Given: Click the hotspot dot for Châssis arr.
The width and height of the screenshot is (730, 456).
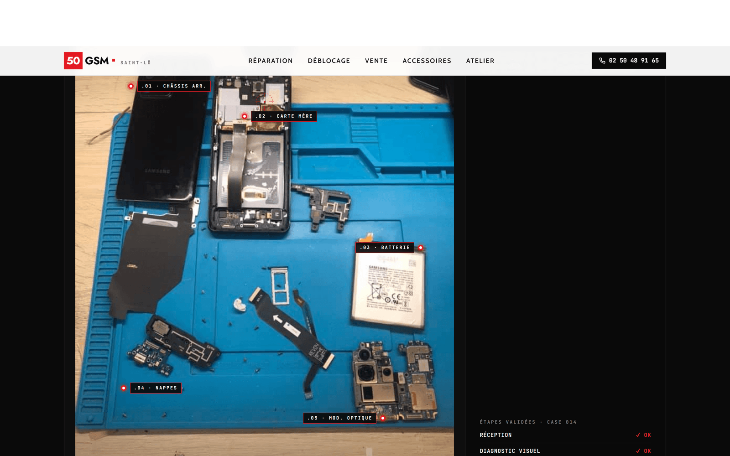Looking at the screenshot, I should [131, 86].
